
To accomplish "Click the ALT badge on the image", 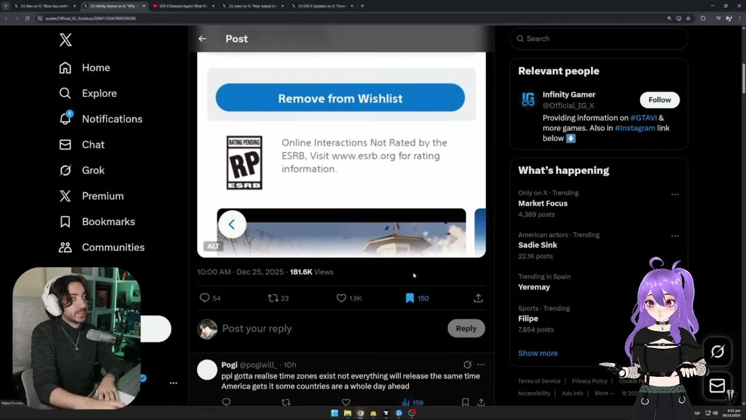I will pos(213,246).
